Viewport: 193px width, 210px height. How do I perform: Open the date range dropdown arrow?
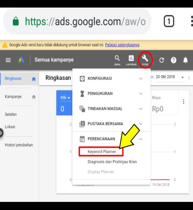[182, 77]
